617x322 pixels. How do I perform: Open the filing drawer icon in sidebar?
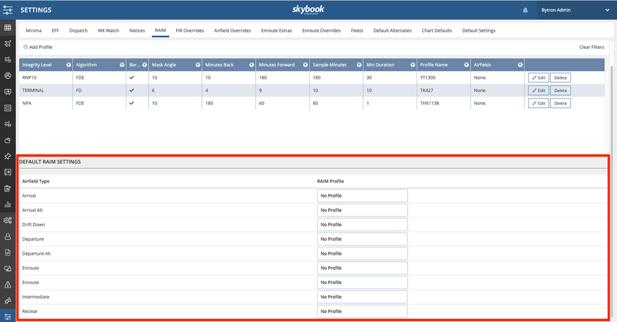pos(8,108)
